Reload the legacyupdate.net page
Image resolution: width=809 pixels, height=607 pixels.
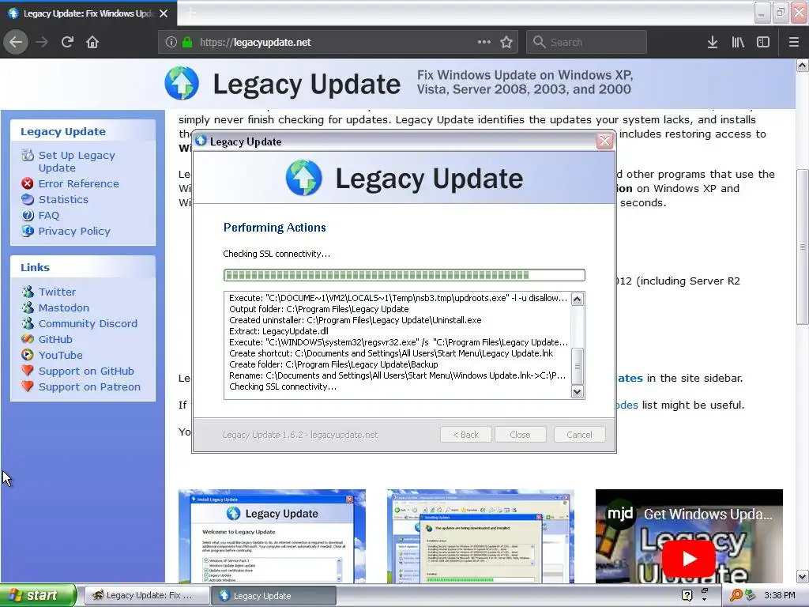[x=67, y=42]
